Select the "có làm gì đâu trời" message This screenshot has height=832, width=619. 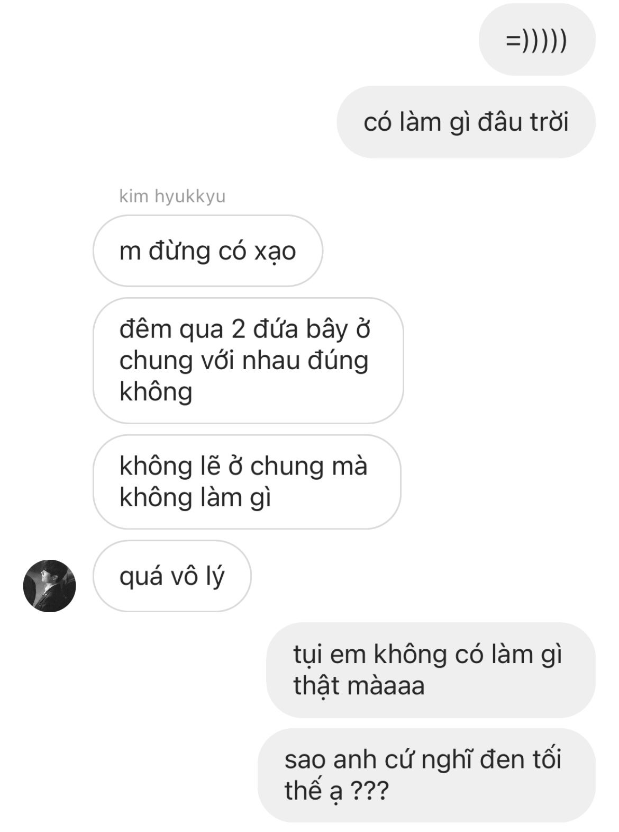(x=466, y=122)
